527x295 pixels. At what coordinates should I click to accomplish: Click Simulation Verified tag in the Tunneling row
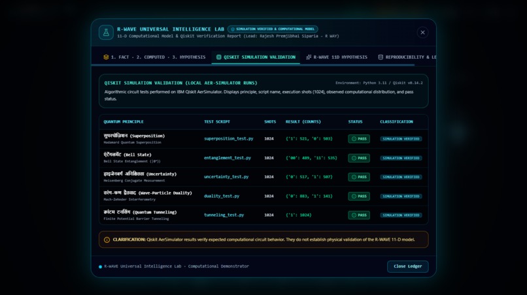pyautogui.click(x=401, y=215)
